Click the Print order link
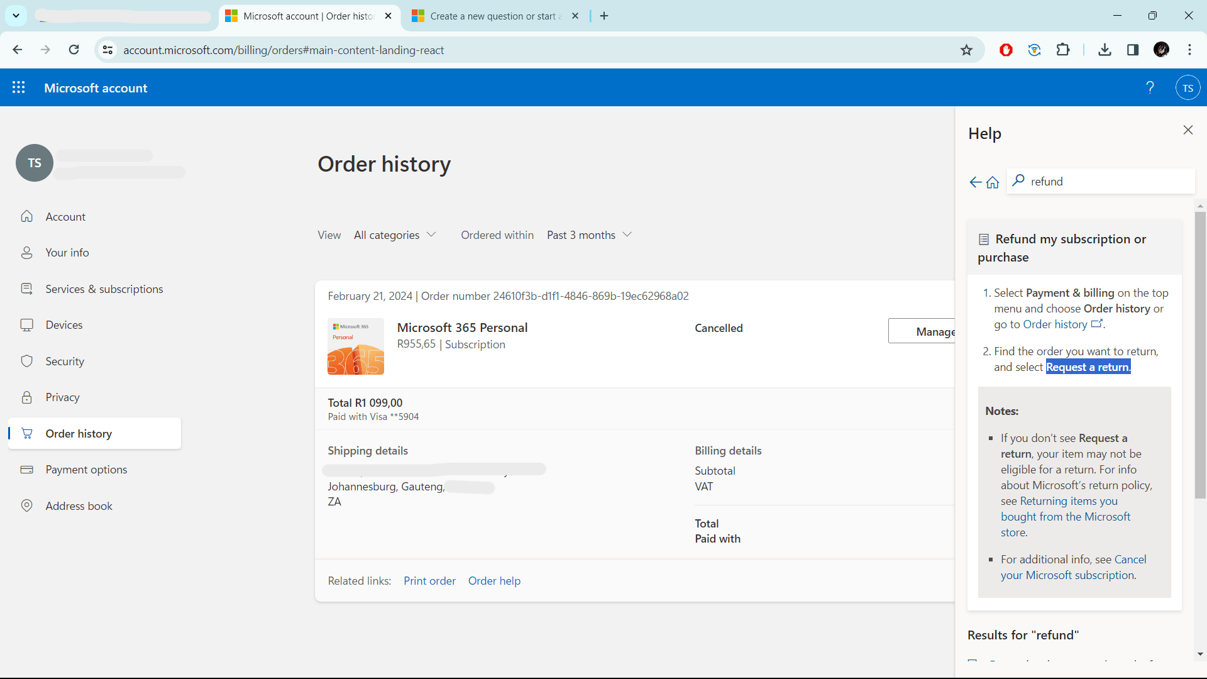Image resolution: width=1207 pixels, height=679 pixels. click(429, 581)
